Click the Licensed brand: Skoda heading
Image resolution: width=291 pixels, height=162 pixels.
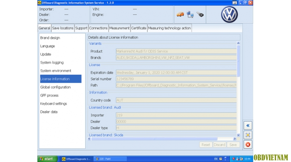point(106,135)
